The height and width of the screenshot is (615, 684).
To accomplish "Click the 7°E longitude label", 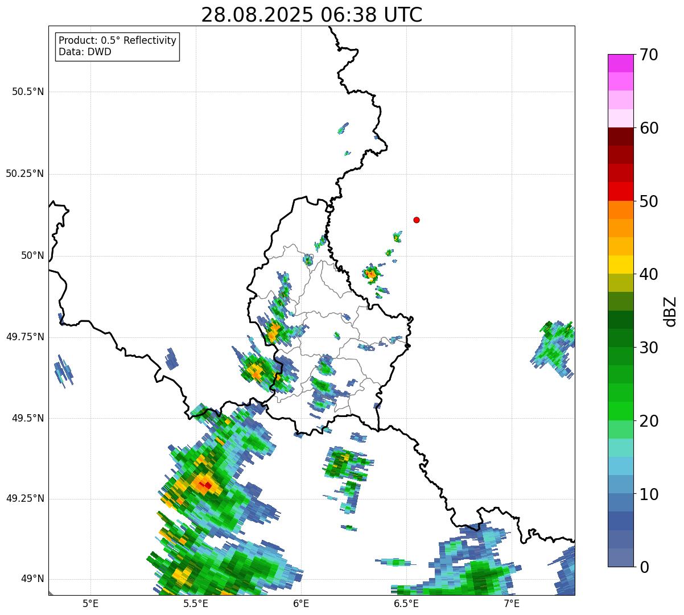I will (x=512, y=603).
